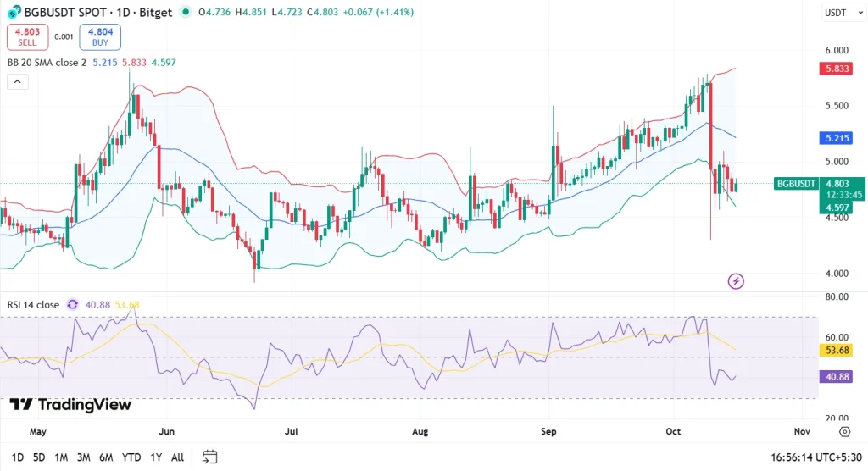
Task: Click the SELL button at 4.803
Action: point(27,37)
